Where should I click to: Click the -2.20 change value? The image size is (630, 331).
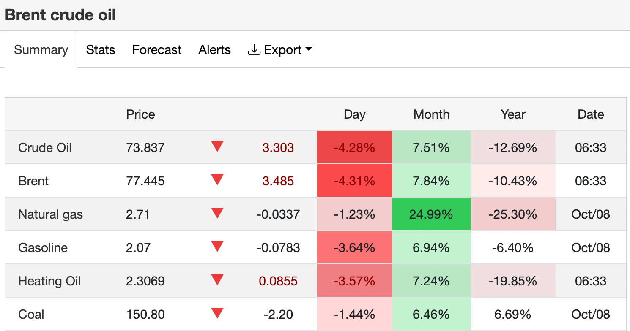coord(278,315)
